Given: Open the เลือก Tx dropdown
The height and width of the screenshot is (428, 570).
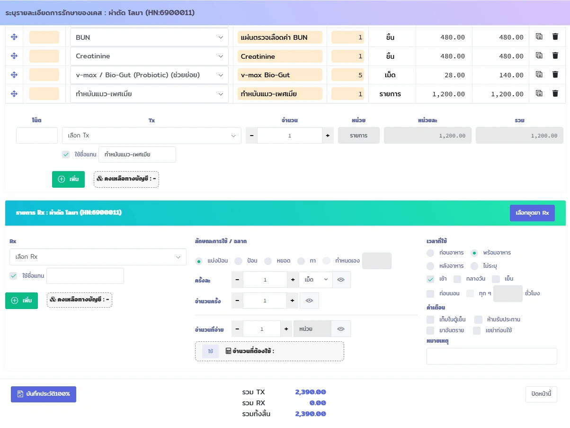Looking at the screenshot, I should coord(151,136).
